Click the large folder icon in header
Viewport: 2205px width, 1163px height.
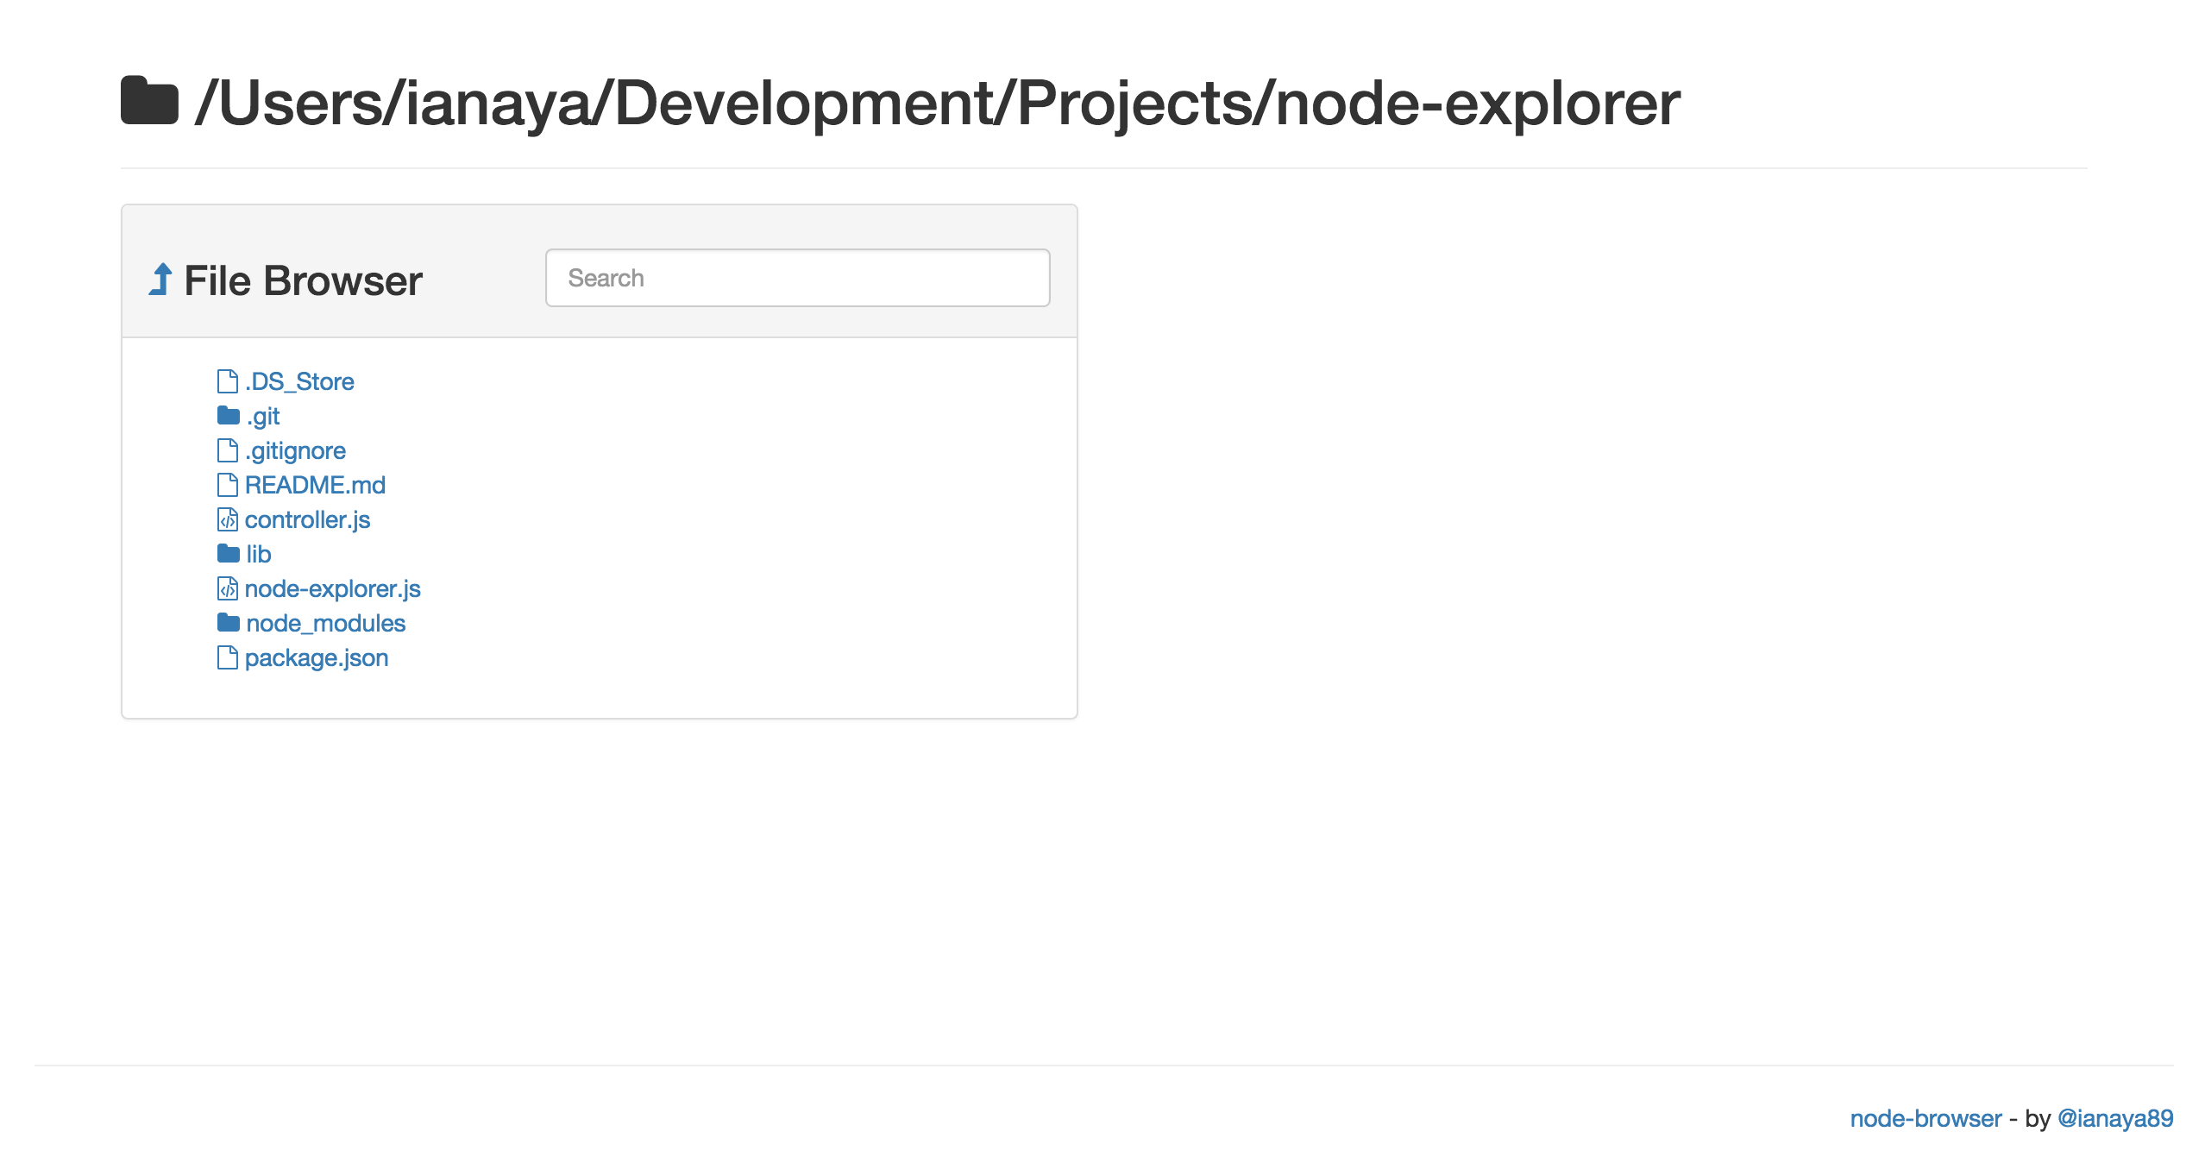[x=149, y=102]
